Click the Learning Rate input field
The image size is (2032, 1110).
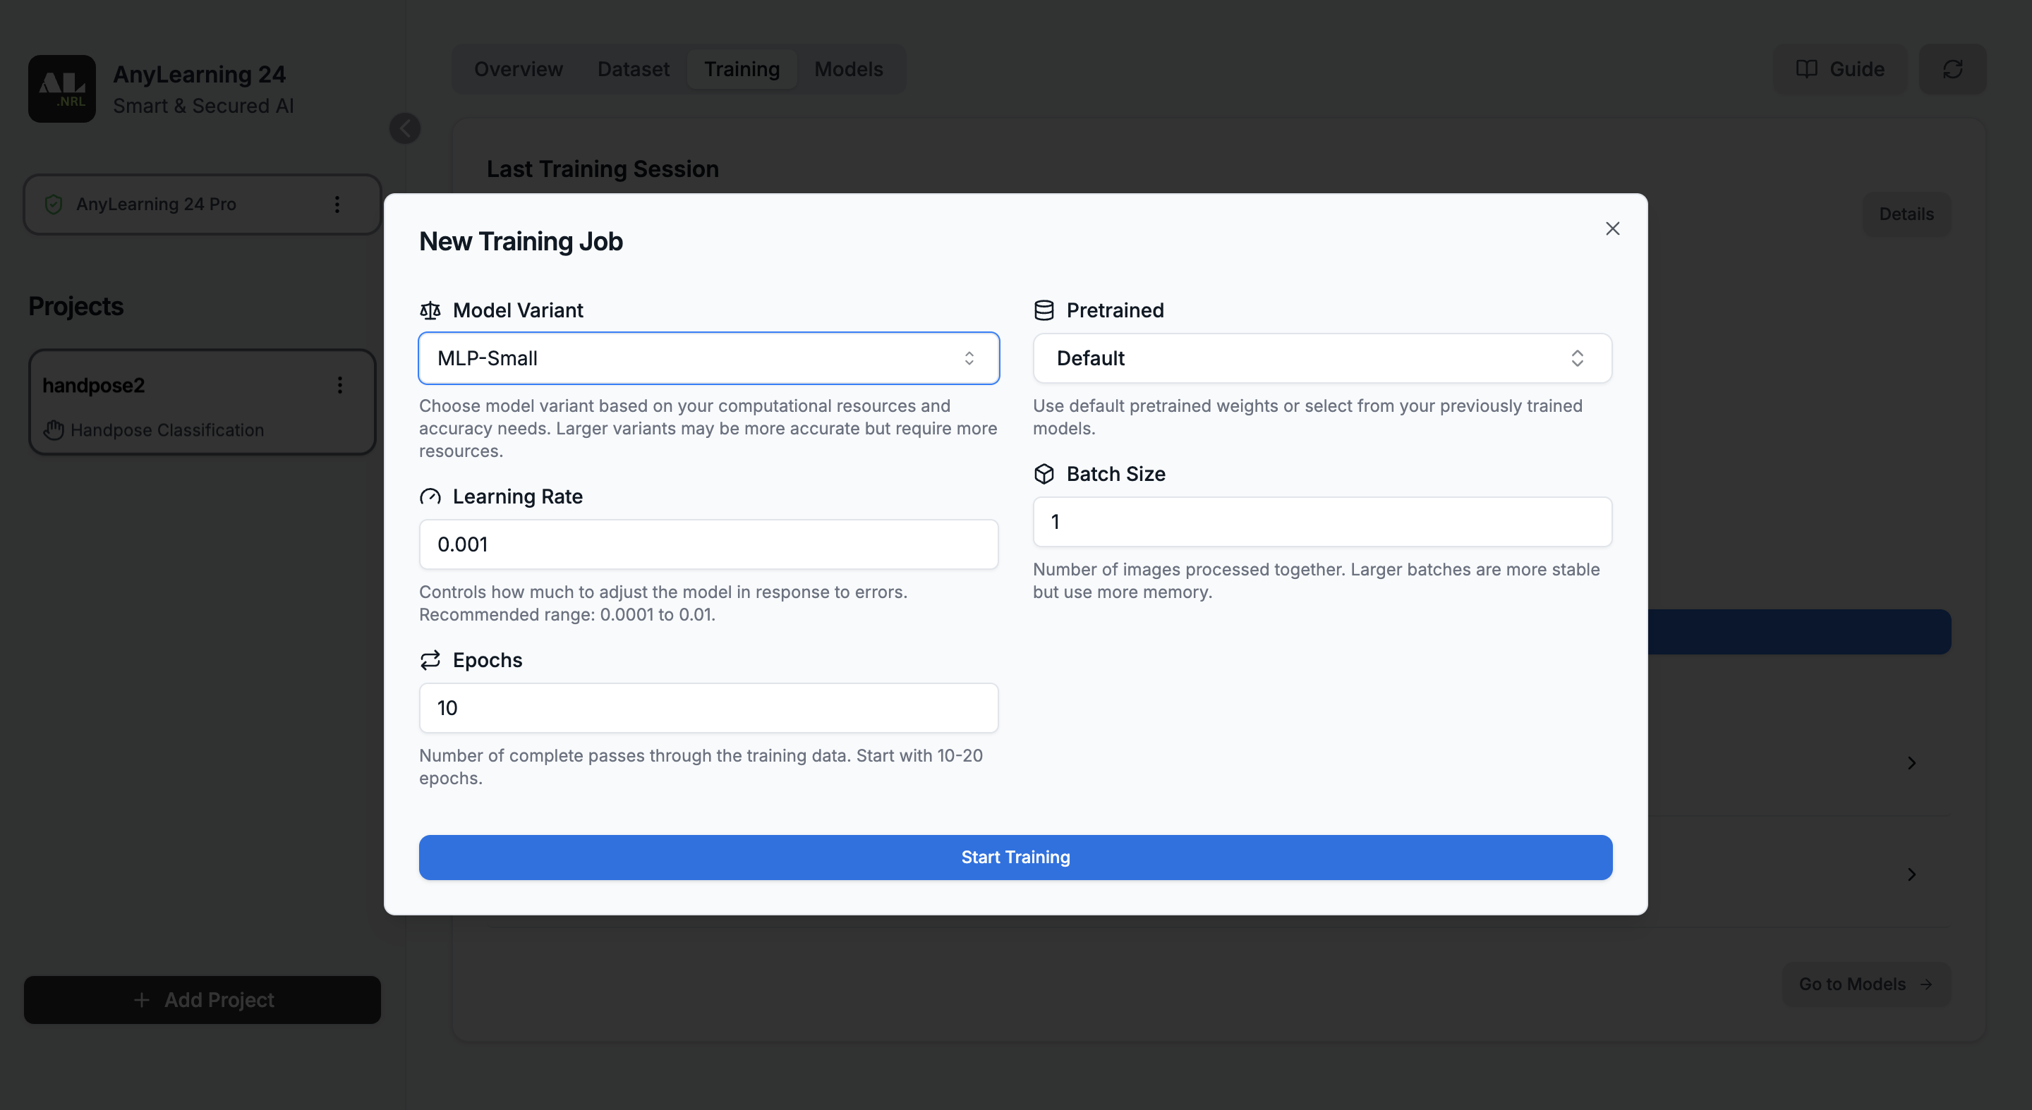[x=708, y=544]
